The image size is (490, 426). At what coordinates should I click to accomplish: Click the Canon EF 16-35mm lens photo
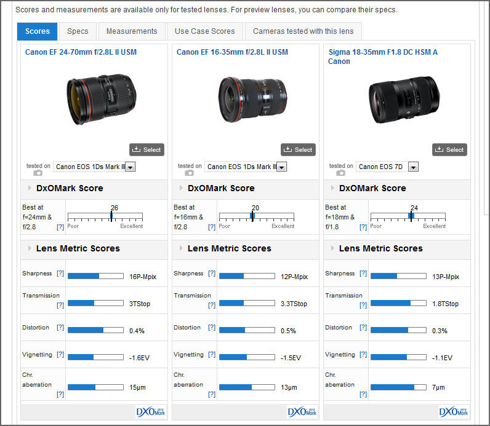coord(252,100)
